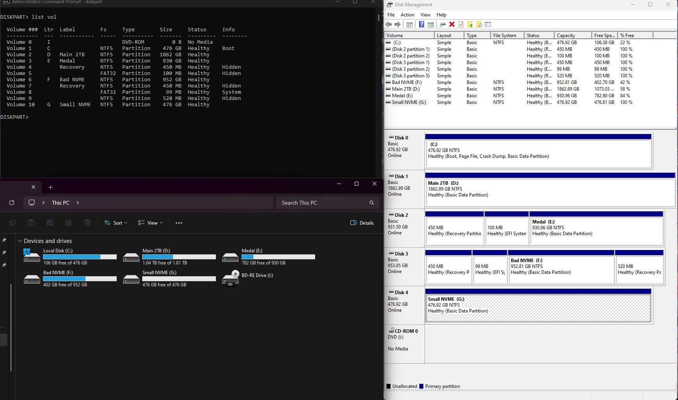
Task: Click the Share icon in Explorer toolbar
Action: pos(69,223)
